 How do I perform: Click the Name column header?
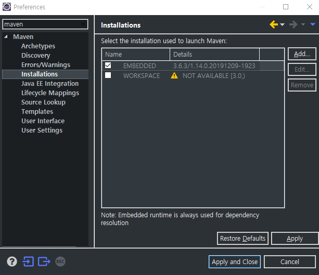click(136, 54)
